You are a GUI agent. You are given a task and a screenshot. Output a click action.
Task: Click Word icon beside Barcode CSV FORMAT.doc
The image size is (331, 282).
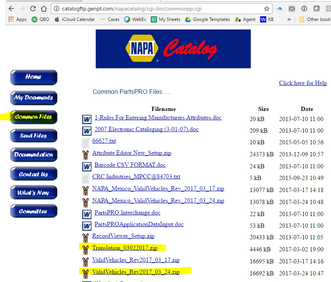(87, 166)
